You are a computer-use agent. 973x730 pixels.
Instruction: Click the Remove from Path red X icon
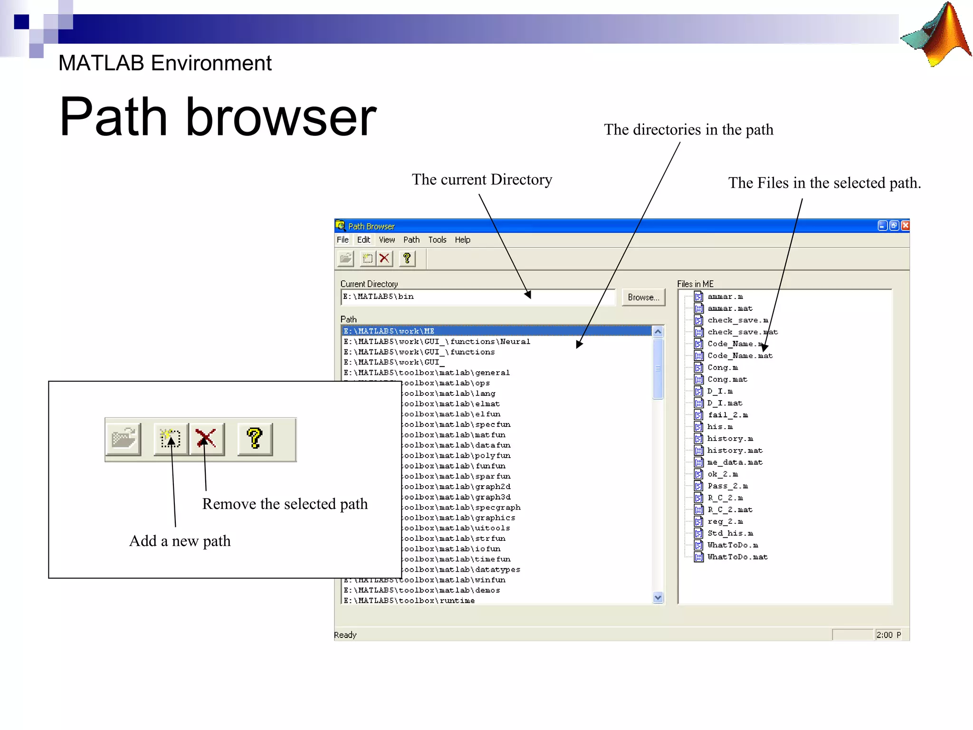384,259
